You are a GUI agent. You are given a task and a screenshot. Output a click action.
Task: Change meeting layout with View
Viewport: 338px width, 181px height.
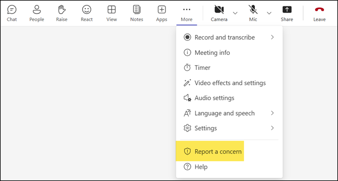coord(112,13)
